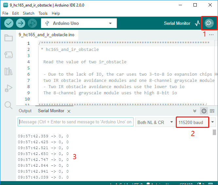Click the 09:57:42.359 serial output line
This screenshot has height=185, width=218.
(x=43, y=136)
